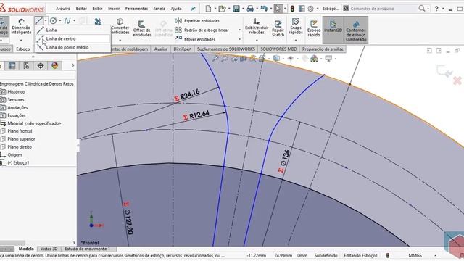Open the Inserir menu
The width and height of the screenshot is (464, 261).
(114, 9)
